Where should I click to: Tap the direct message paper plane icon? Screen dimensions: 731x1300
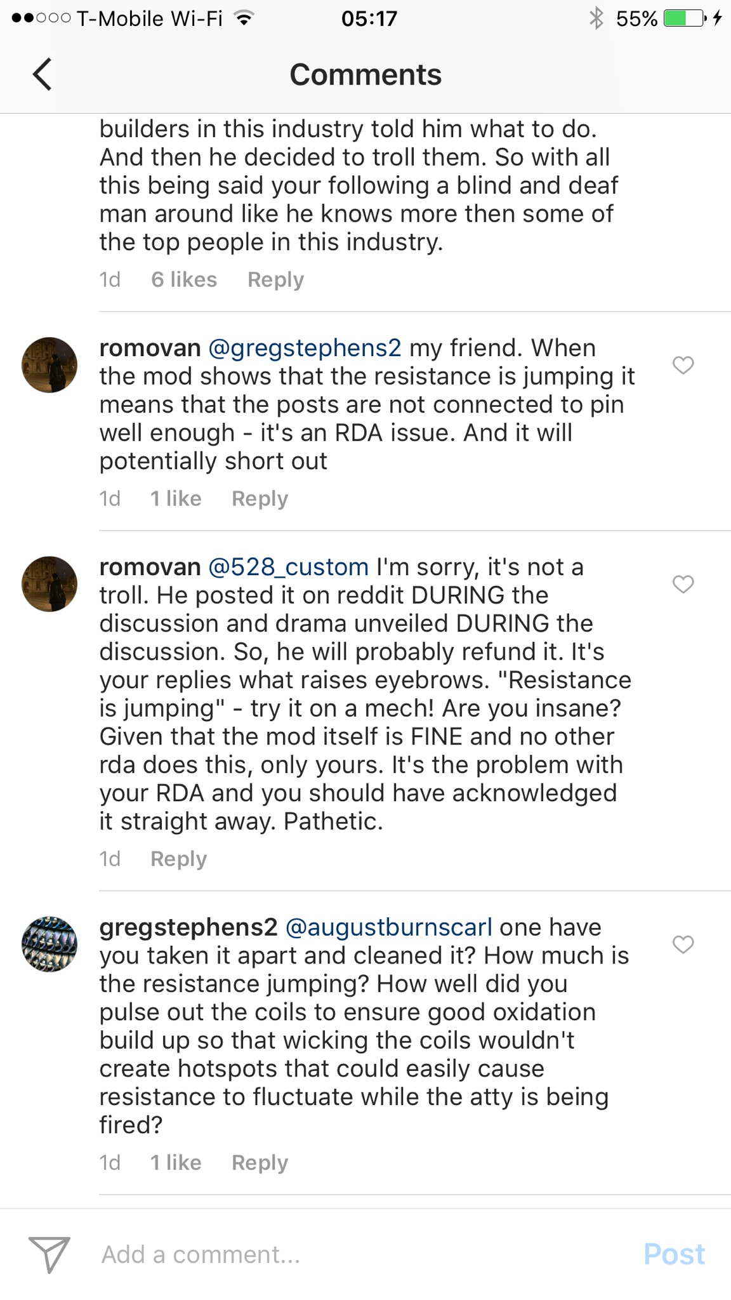pyautogui.click(x=49, y=1254)
